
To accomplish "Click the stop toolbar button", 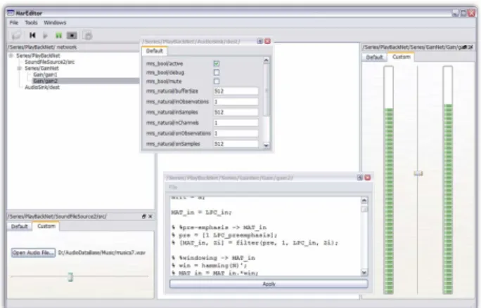I will (x=72, y=36).
